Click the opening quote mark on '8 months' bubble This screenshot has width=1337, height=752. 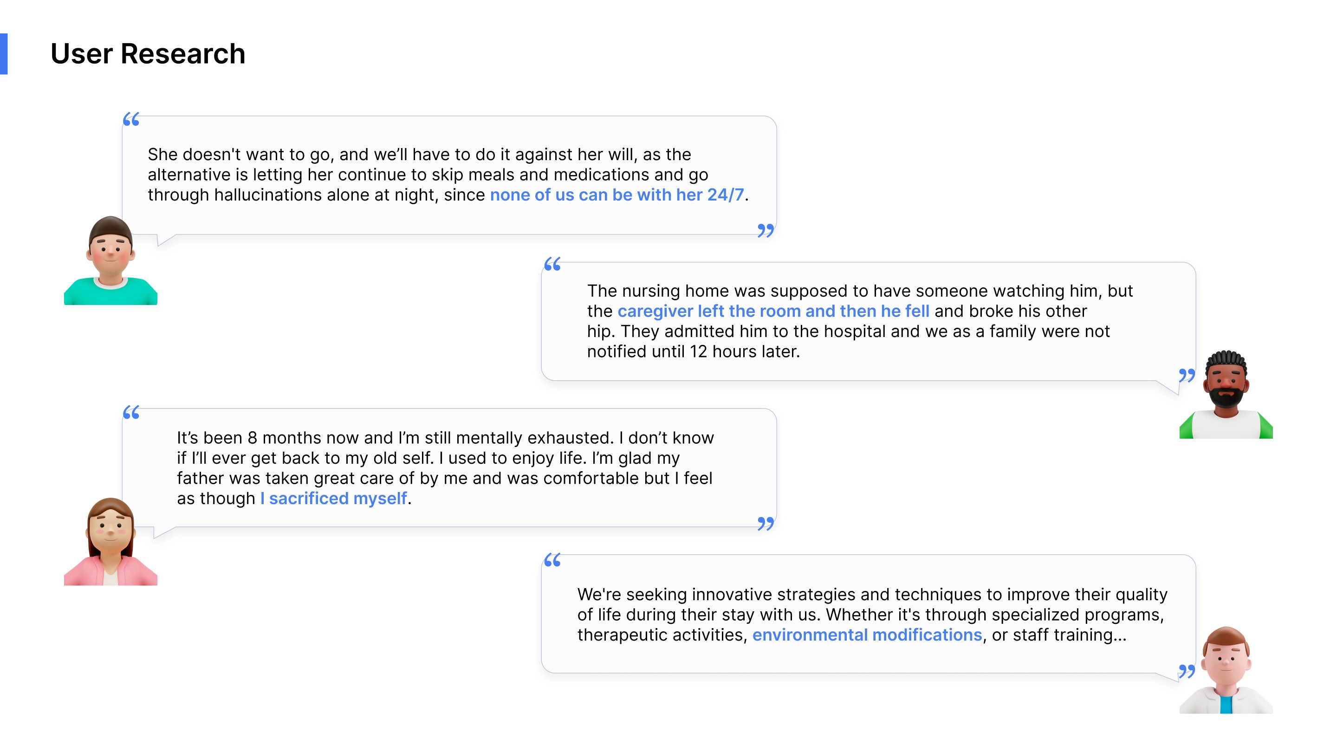tap(131, 412)
